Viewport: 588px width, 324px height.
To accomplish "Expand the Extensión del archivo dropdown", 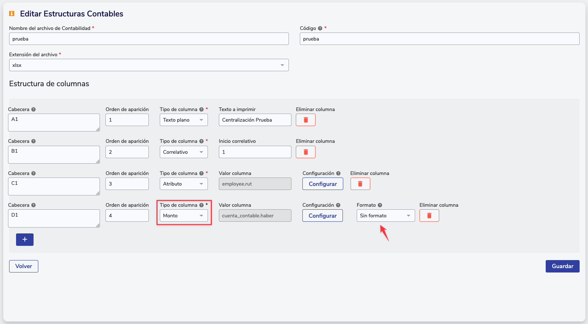I will coord(149,65).
